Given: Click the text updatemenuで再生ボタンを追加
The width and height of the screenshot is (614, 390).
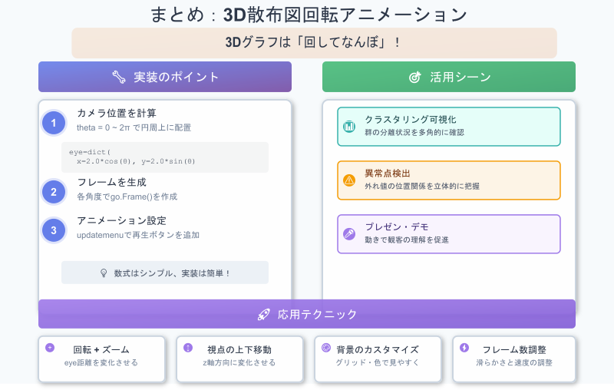Looking at the screenshot, I should coord(138,235).
